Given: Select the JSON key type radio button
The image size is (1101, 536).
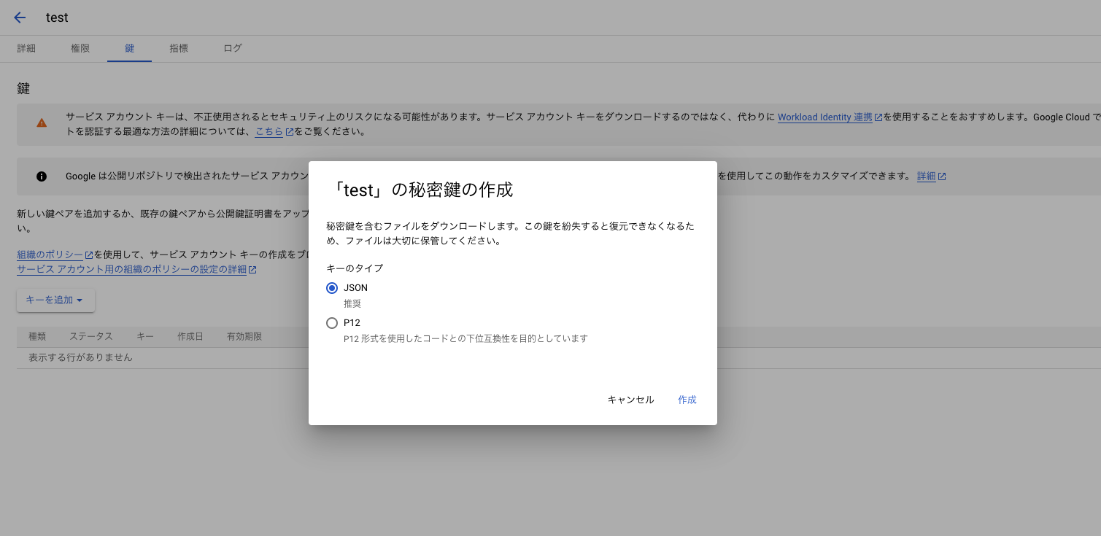Looking at the screenshot, I should click(332, 288).
